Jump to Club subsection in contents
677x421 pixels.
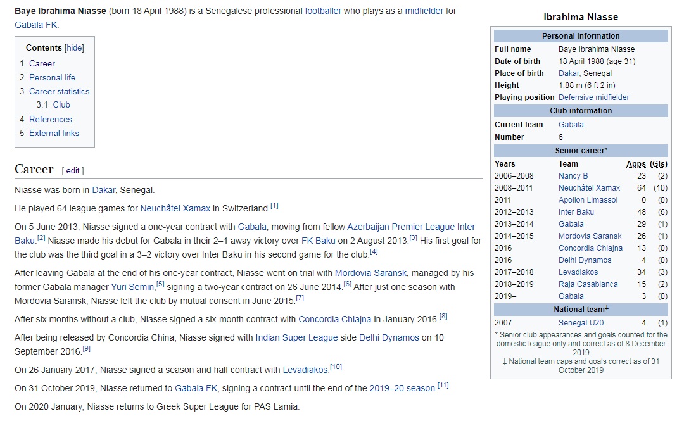click(x=61, y=104)
